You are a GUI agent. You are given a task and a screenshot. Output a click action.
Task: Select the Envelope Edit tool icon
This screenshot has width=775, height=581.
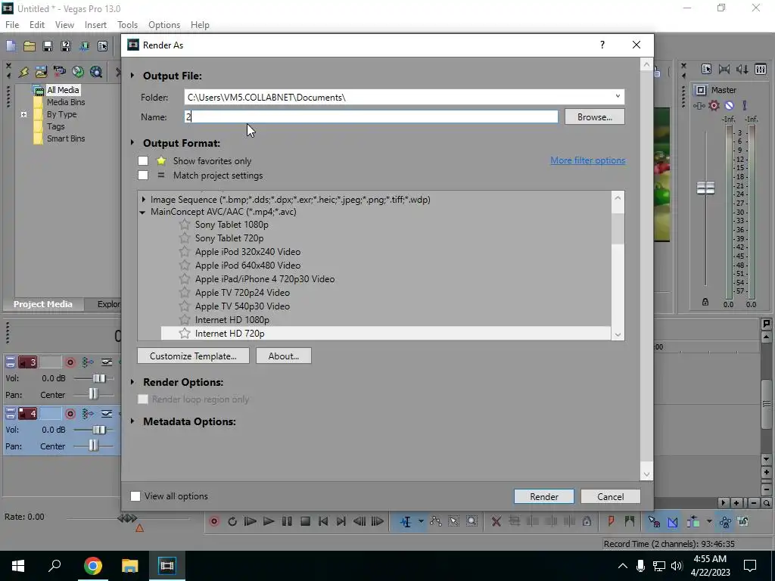tap(435, 521)
